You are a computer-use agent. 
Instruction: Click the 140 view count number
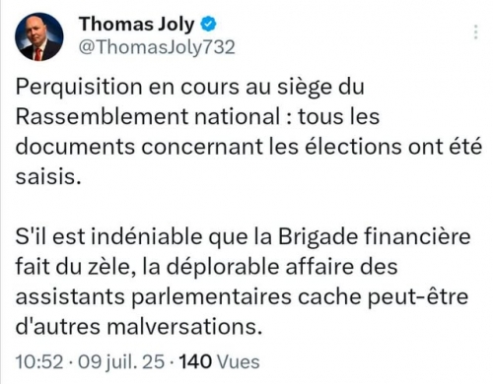195,361
